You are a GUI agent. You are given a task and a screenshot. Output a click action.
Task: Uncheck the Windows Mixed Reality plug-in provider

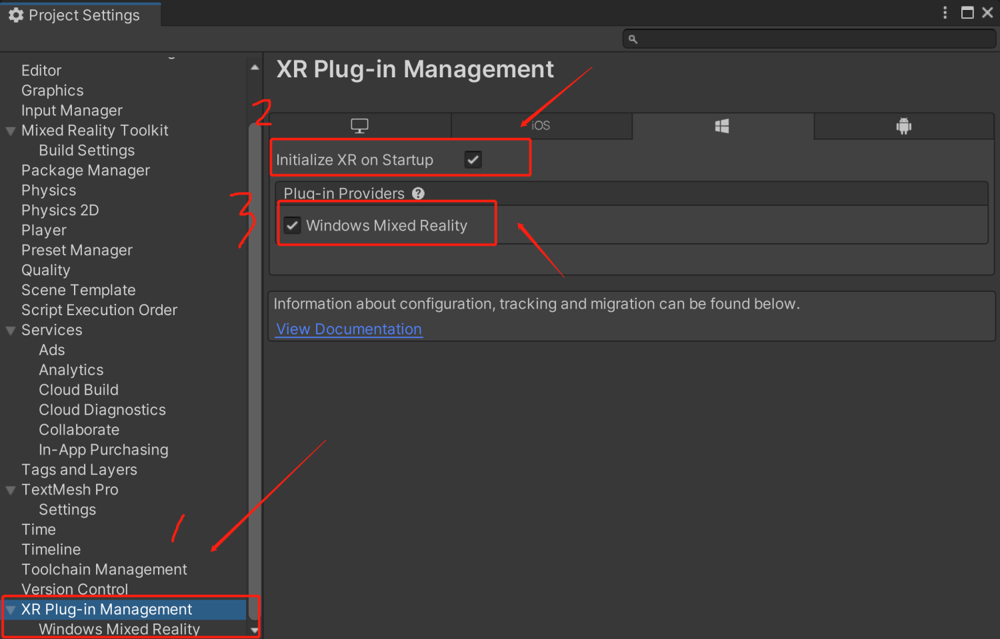click(292, 225)
